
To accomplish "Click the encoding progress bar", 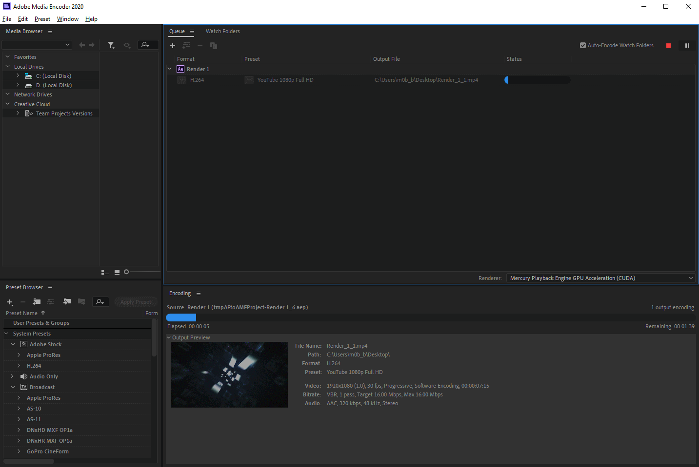I will click(431, 317).
